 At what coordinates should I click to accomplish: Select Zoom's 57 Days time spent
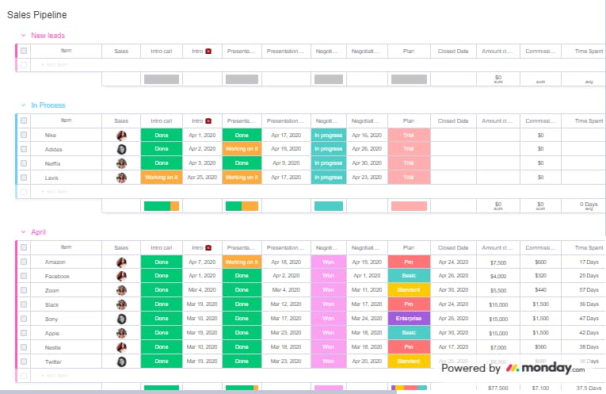(x=589, y=290)
